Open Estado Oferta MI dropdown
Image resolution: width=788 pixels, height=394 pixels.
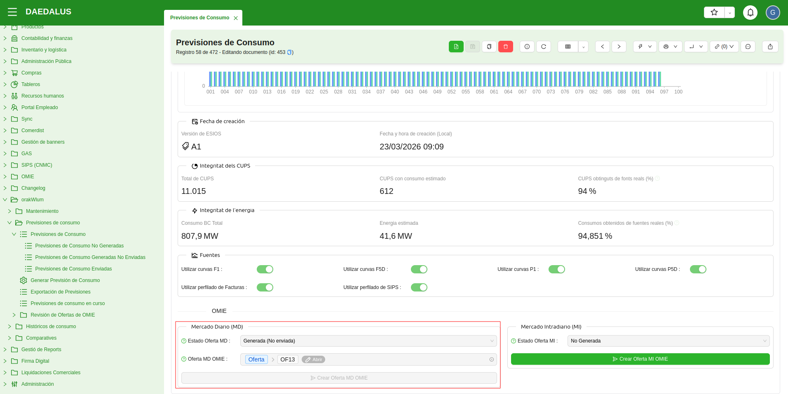(668, 341)
